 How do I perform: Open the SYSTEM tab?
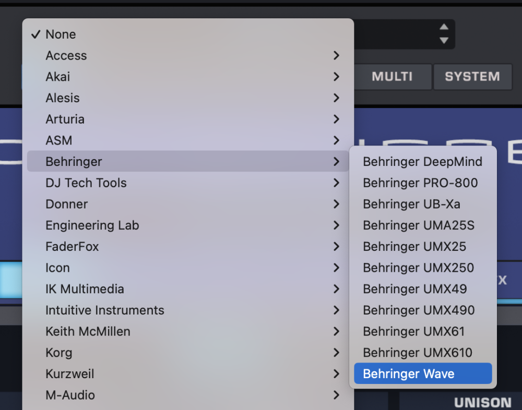[472, 77]
